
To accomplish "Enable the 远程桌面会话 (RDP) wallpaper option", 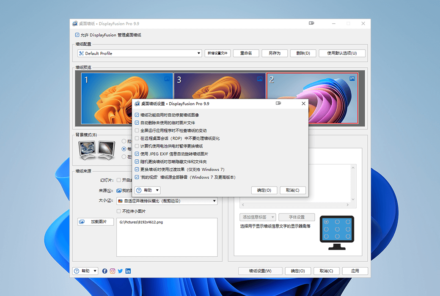I will tap(137, 138).
